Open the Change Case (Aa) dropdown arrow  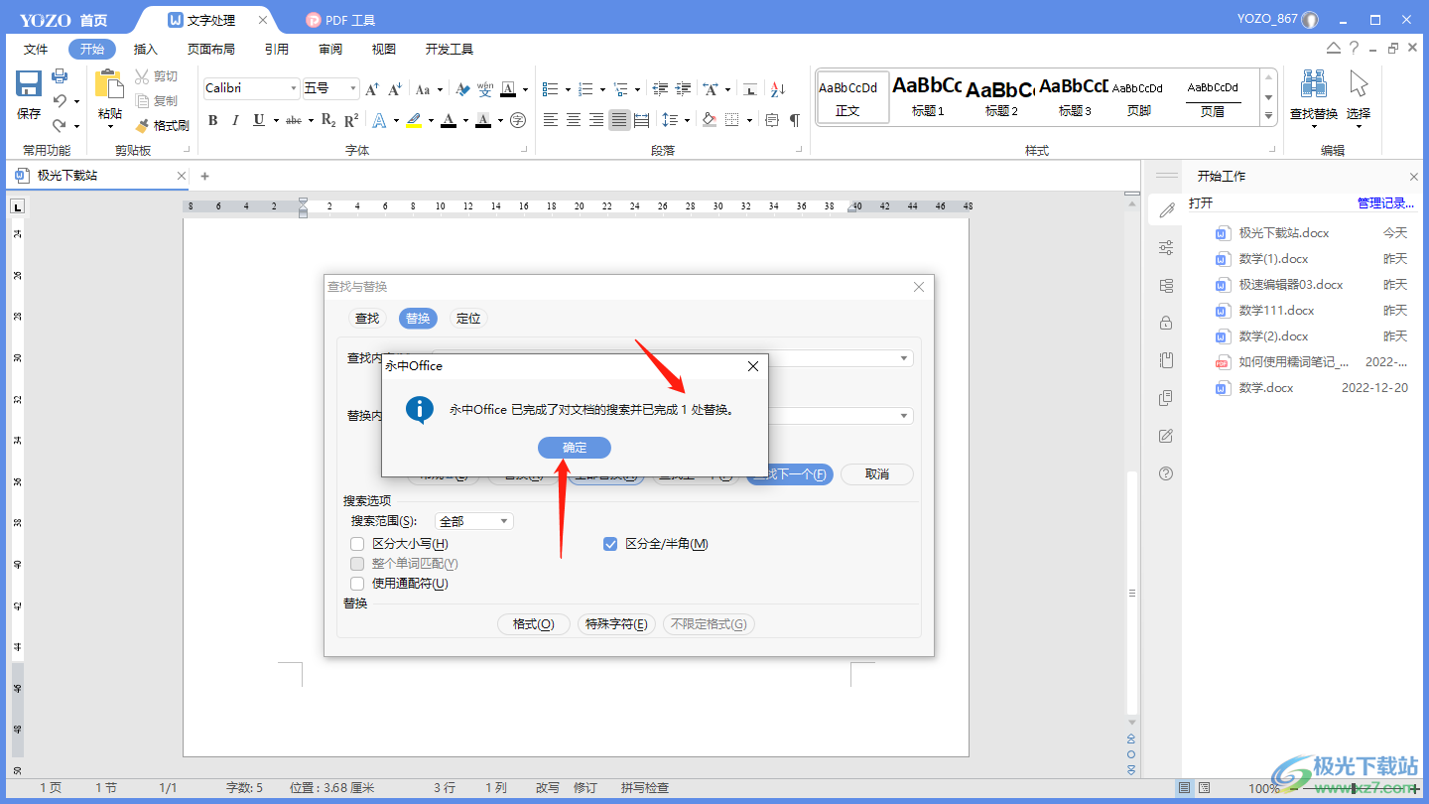click(440, 89)
